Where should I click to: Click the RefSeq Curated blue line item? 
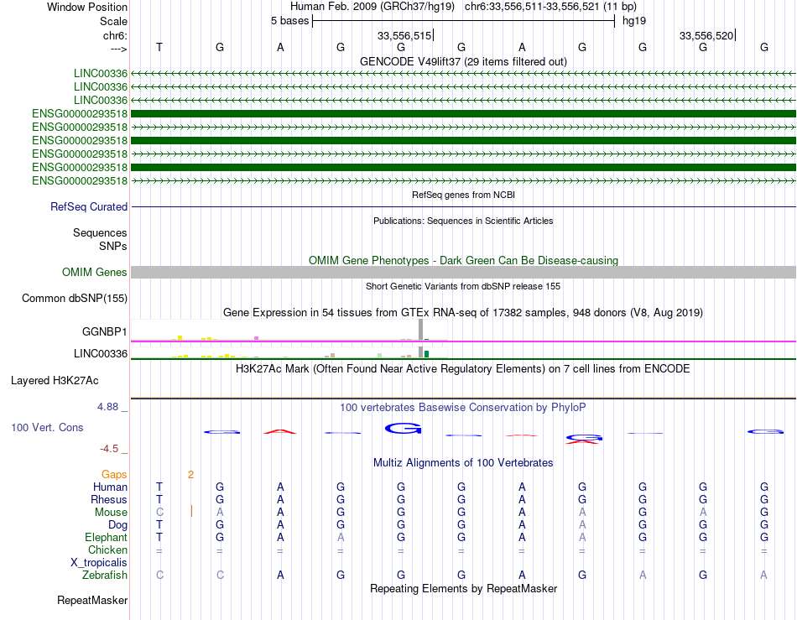click(x=463, y=207)
